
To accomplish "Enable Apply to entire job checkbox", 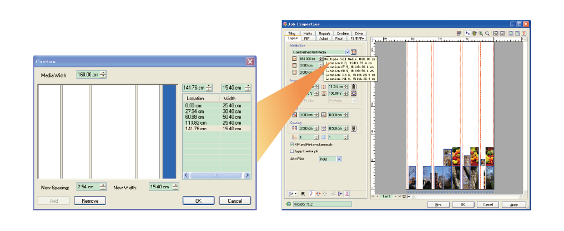I will click(291, 151).
